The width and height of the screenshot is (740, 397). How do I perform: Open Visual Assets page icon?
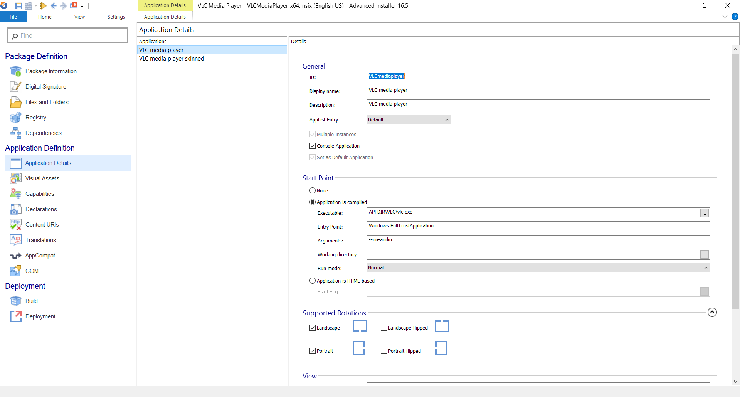pos(15,178)
